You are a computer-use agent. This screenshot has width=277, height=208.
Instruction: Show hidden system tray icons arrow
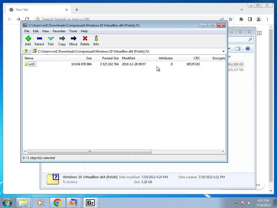point(230,203)
